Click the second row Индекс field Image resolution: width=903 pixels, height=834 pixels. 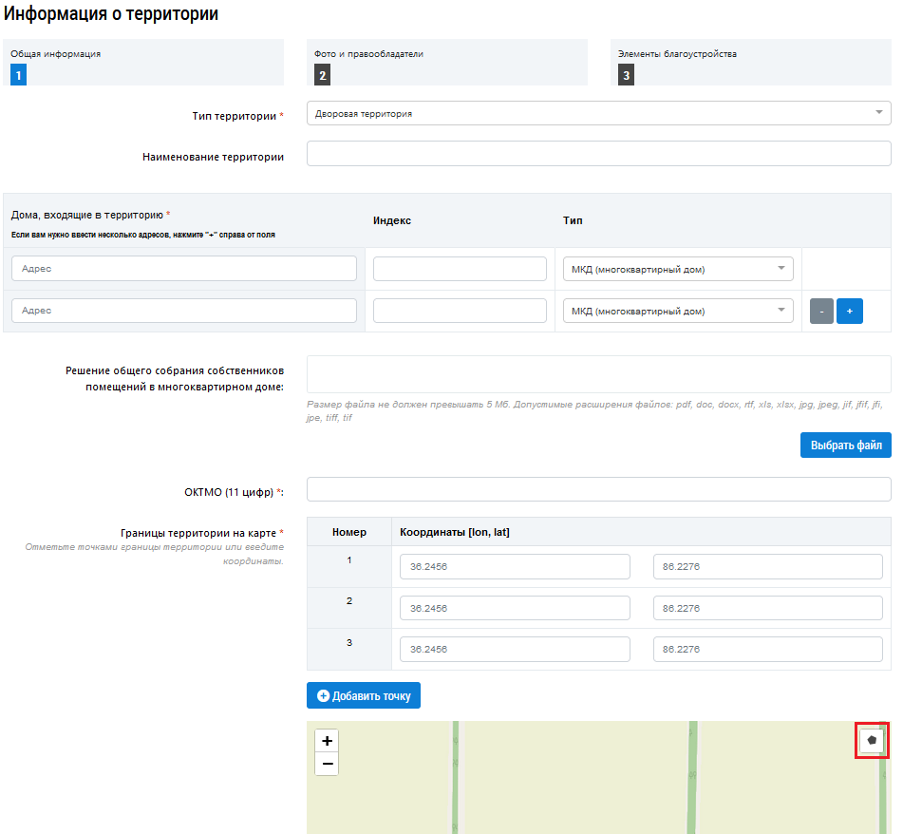pos(460,311)
